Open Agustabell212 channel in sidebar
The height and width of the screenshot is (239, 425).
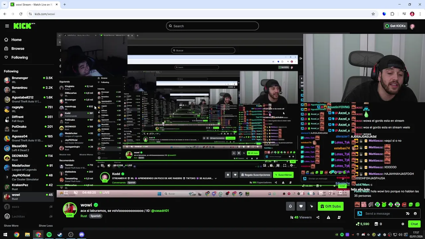pos(28,99)
